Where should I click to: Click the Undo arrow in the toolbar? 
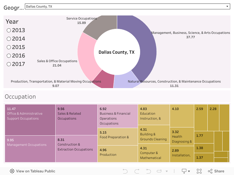pyautogui.click(x=125, y=171)
